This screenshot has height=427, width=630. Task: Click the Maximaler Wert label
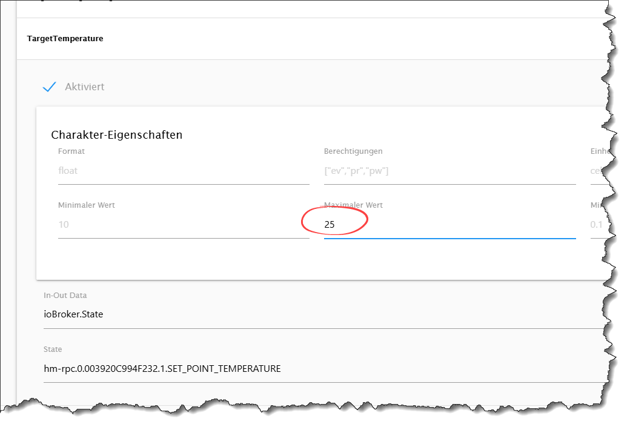coord(353,205)
